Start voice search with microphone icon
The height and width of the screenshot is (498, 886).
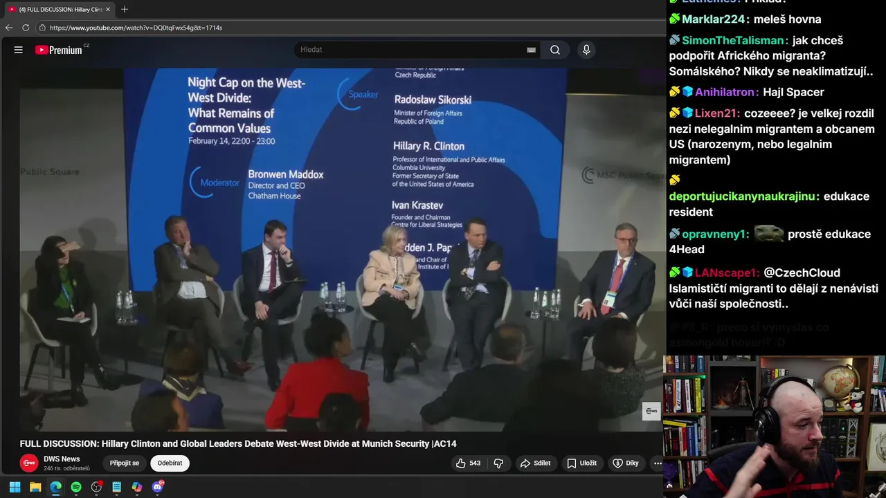[x=586, y=50]
